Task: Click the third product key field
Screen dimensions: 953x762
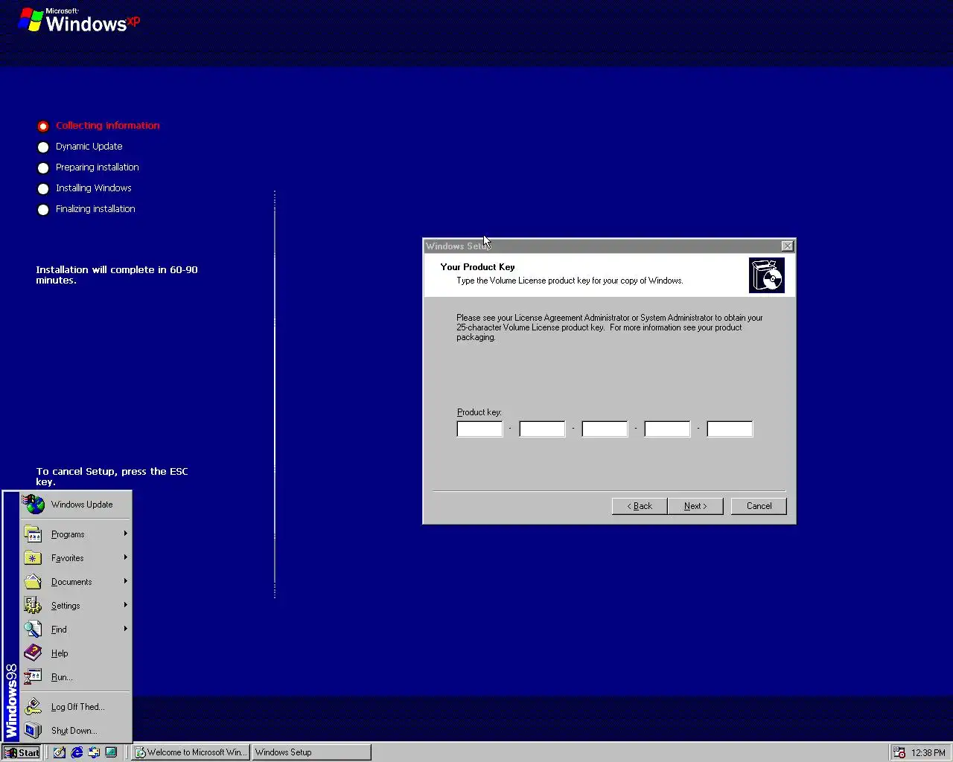Action: point(605,429)
